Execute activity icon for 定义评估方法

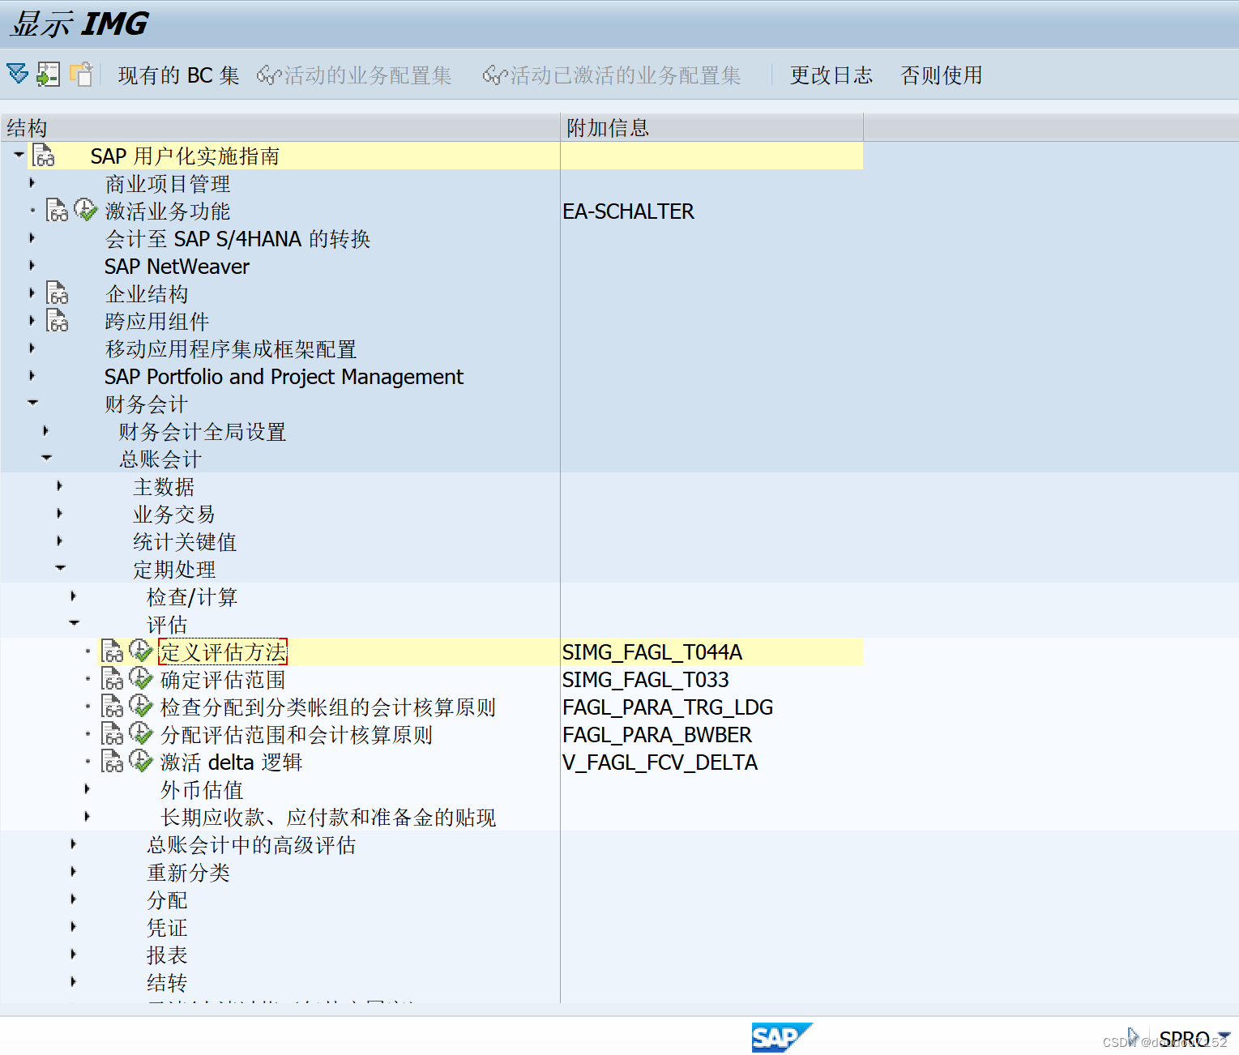141,651
